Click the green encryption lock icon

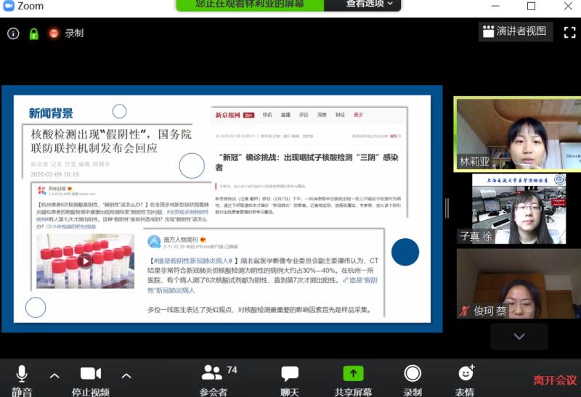pos(33,33)
